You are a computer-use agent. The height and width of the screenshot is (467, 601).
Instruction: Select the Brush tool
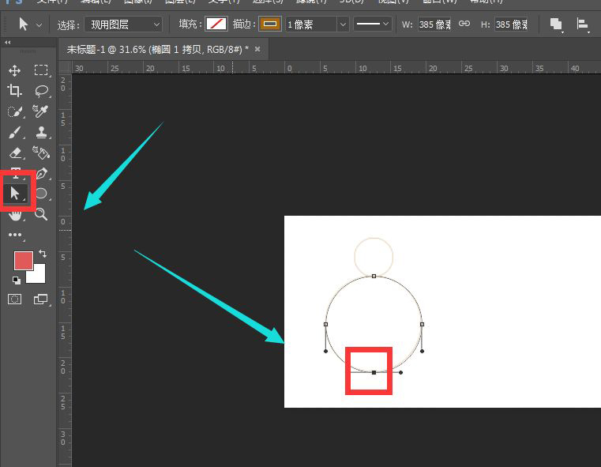pyautogui.click(x=15, y=132)
